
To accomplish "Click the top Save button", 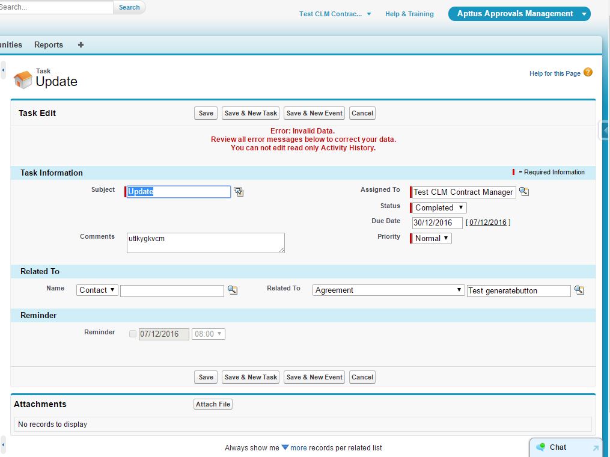I will point(206,113).
